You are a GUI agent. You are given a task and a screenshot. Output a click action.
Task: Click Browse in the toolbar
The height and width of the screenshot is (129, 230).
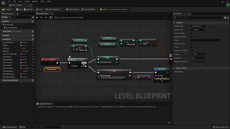[x=28, y=9]
